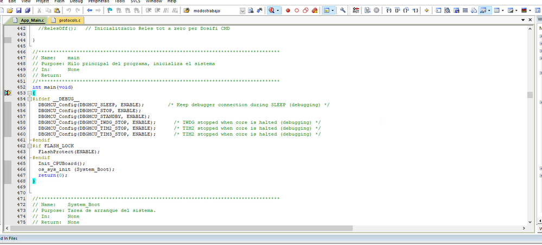Open the Call Stack window

click(474, 10)
